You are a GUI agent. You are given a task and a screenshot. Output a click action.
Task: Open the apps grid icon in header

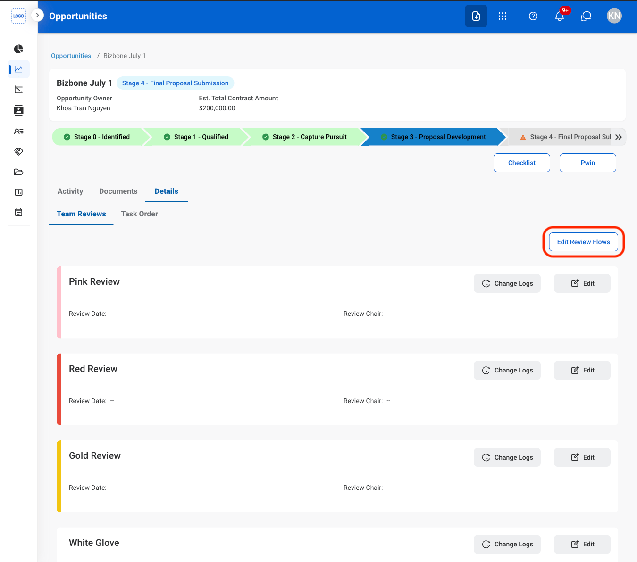click(503, 16)
